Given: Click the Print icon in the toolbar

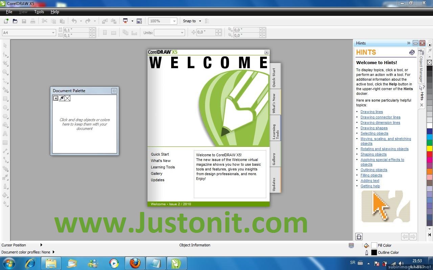Looking at the screenshot, I should coord(33,21).
